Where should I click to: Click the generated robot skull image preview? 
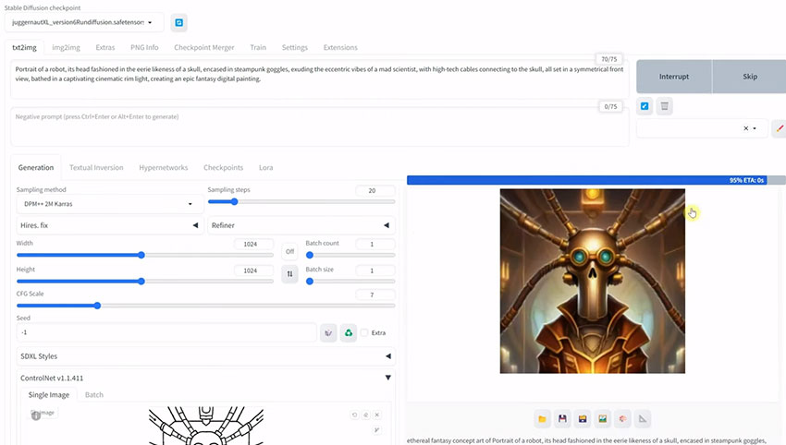click(x=593, y=281)
